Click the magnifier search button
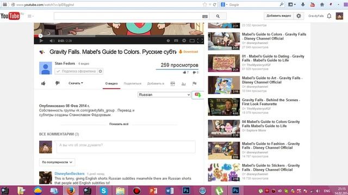This screenshot has height=195, width=348. 217,16
